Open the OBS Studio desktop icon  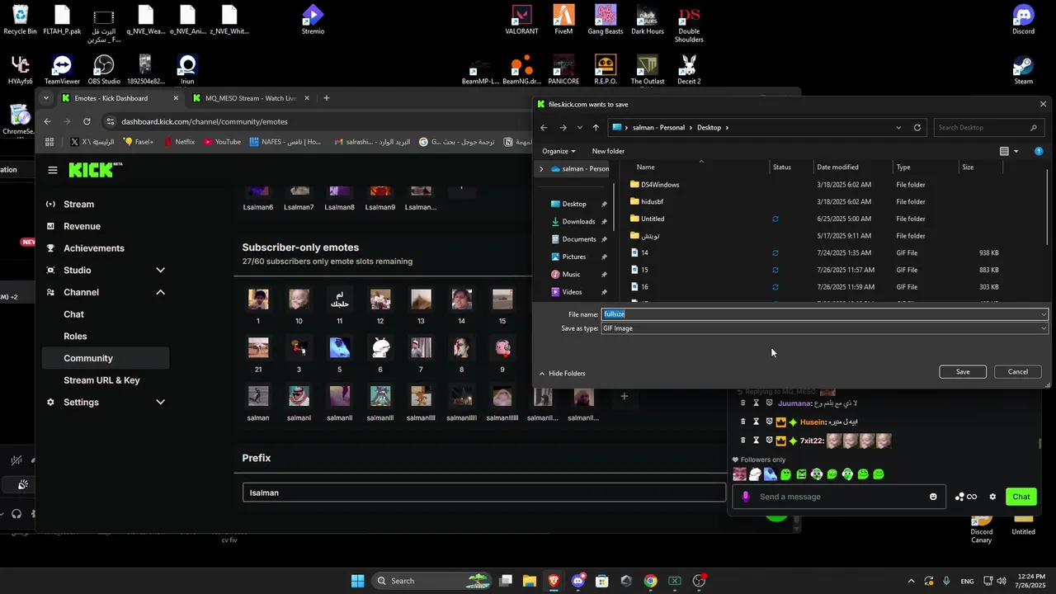[104, 70]
